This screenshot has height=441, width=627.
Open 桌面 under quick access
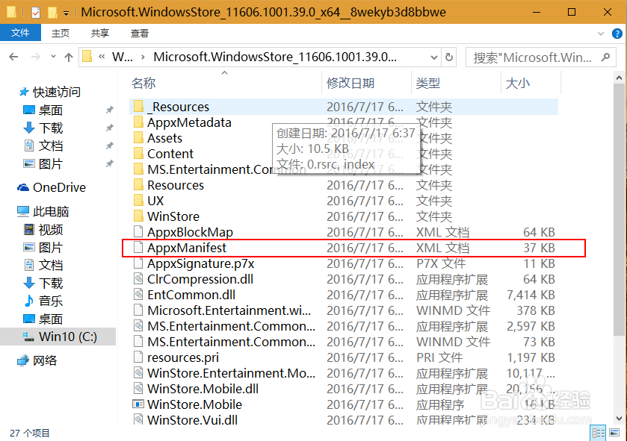coord(50,110)
